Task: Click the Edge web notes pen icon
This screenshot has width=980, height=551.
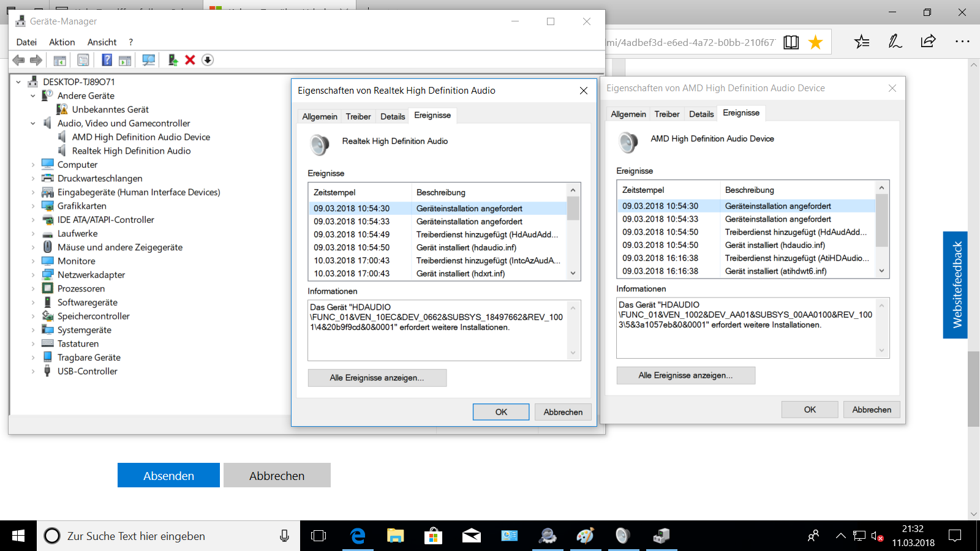Action: click(895, 42)
